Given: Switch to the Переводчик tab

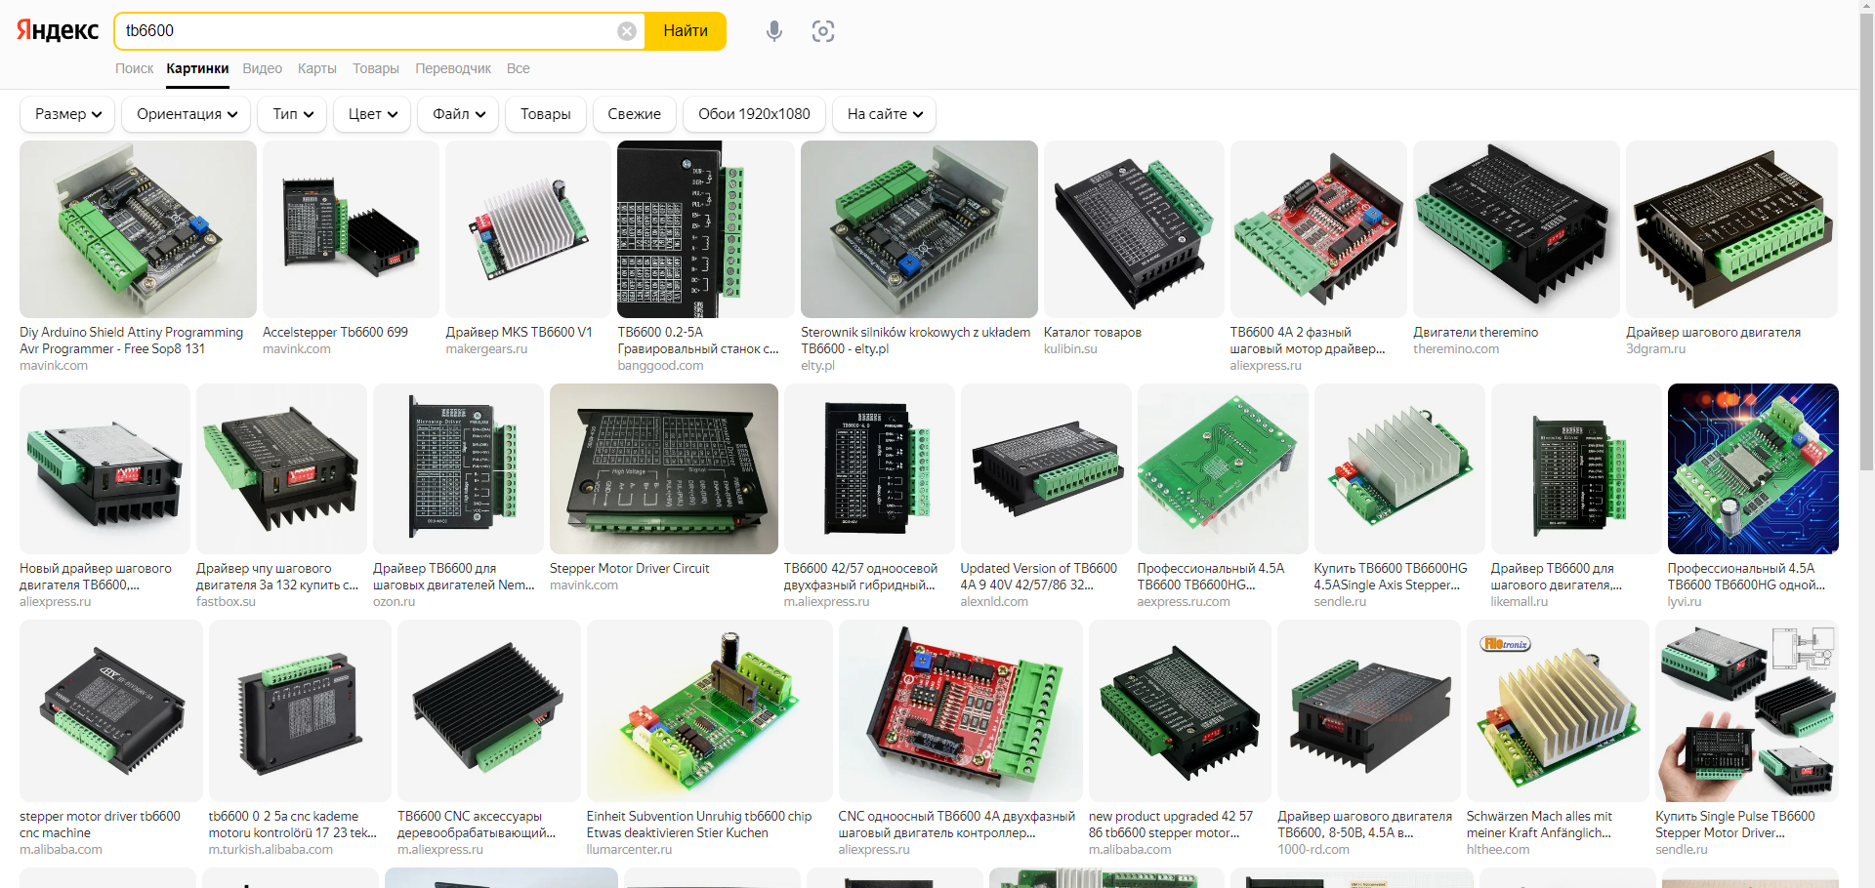Looking at the screenshot, I should pyautogui.click(x=453, y=68).
